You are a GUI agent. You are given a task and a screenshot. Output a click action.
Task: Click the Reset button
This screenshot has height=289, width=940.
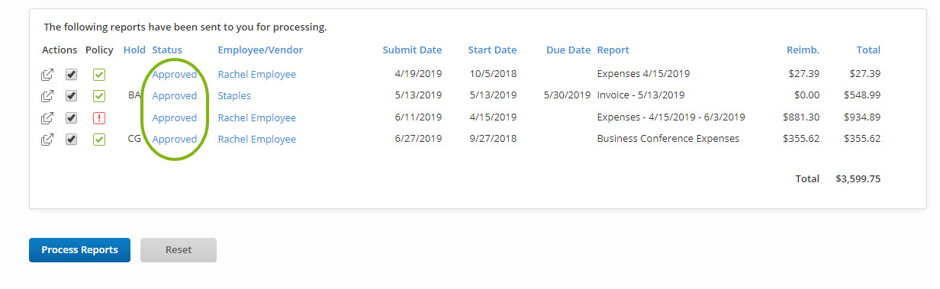[x=179, y=250]
